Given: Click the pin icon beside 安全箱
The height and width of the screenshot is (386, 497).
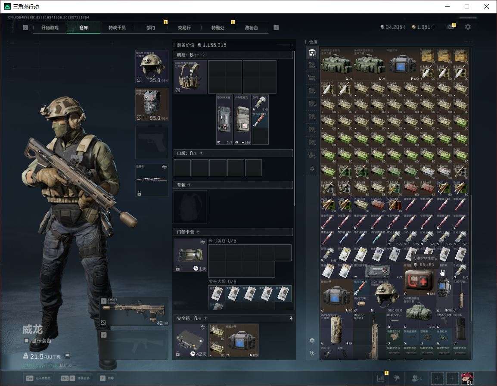Looking at the screenshot, I should [x=291, y=318].
